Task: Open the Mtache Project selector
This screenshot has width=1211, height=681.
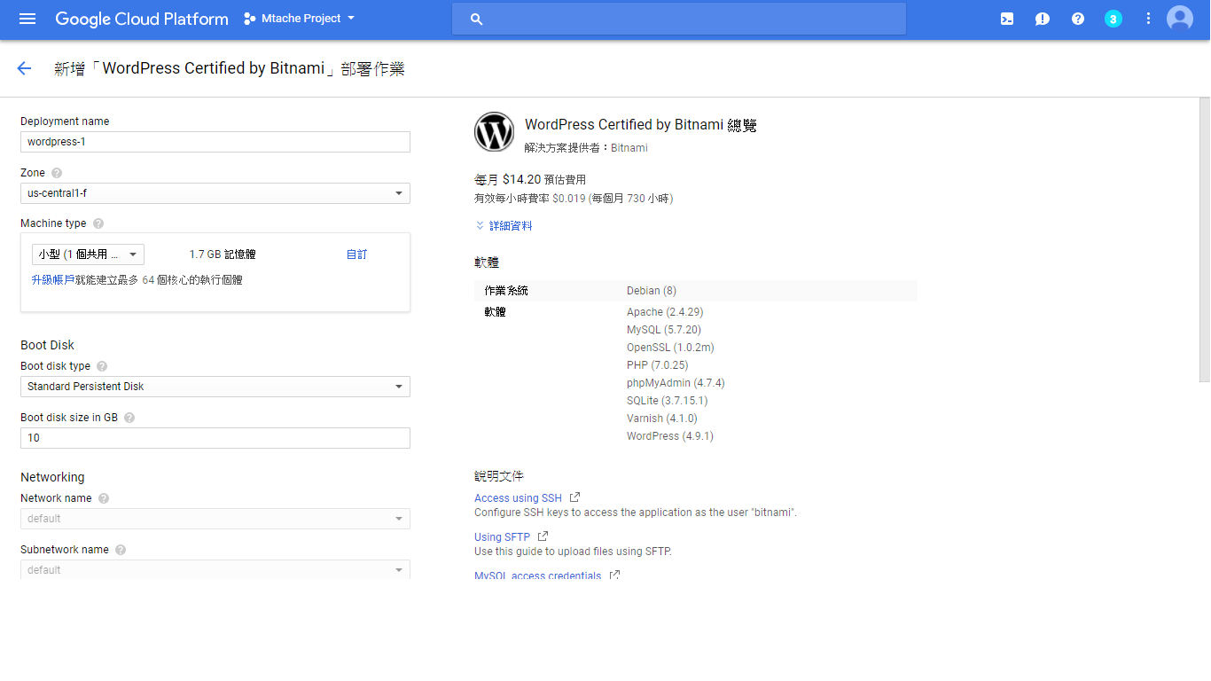Action: click(300, 19)
